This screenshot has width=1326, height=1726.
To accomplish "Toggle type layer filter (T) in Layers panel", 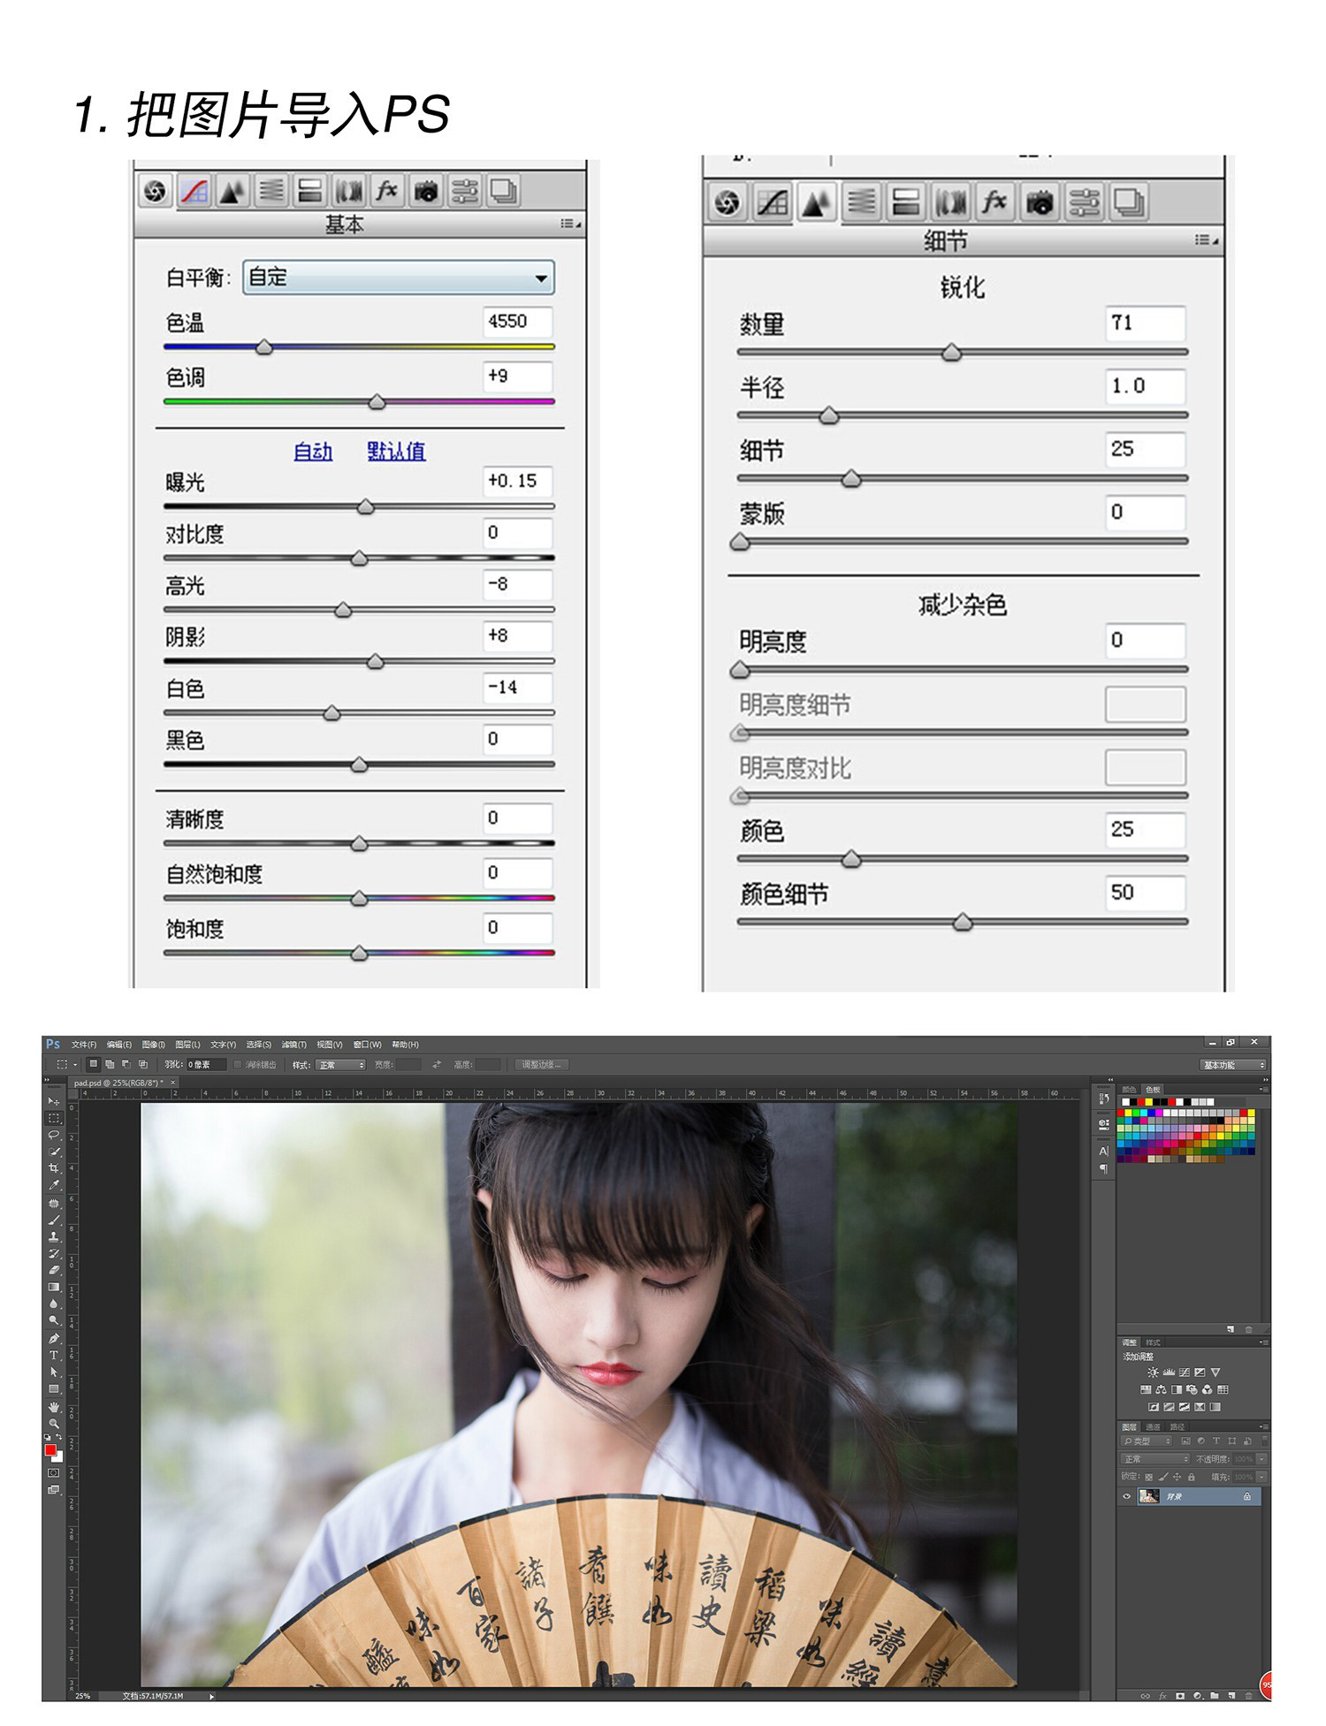I will pos(1216,1441).
